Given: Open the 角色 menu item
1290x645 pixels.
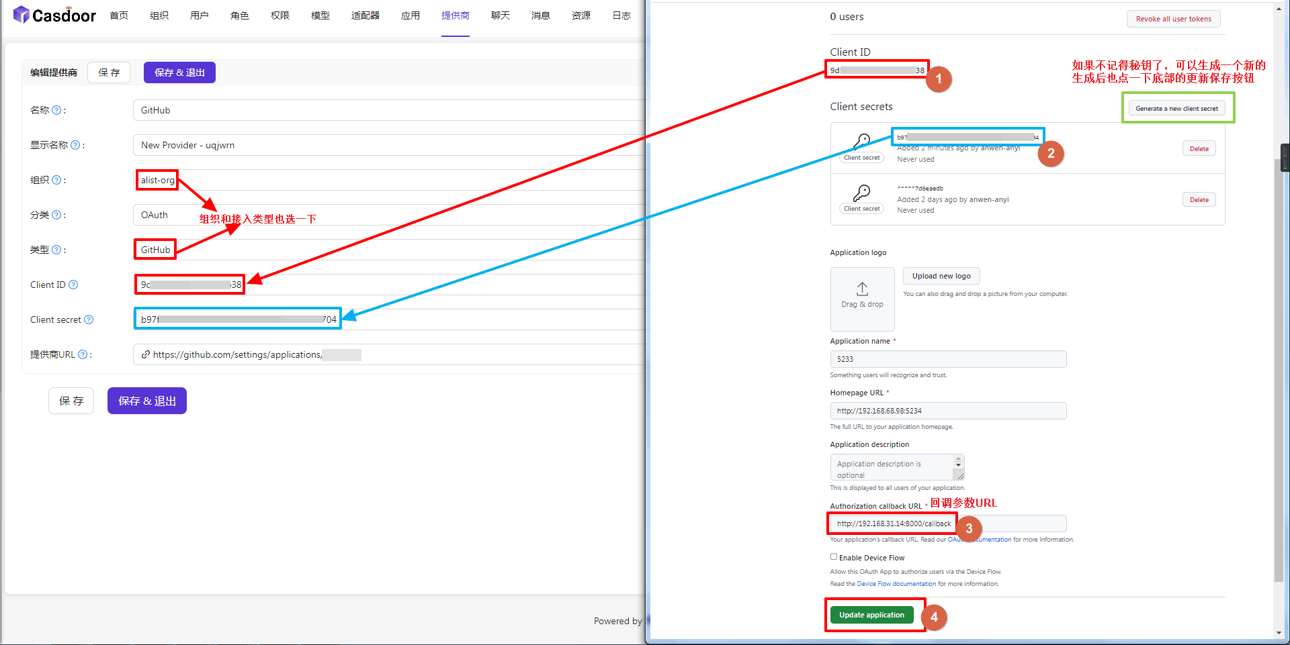Looking at the screenshot, I should 240,15.
